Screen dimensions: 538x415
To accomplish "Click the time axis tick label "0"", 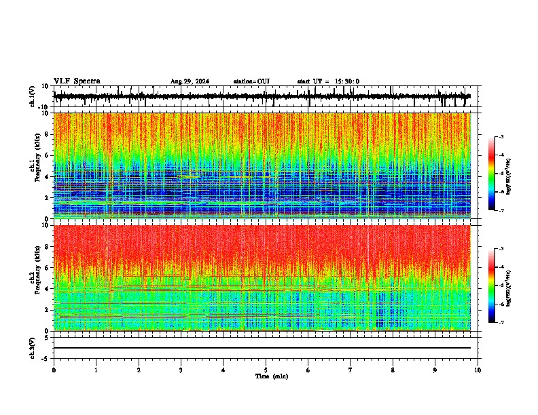I will 54,370.
